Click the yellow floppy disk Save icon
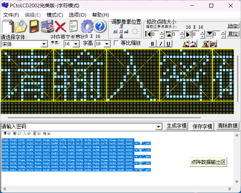 click(x=34, y=26)
